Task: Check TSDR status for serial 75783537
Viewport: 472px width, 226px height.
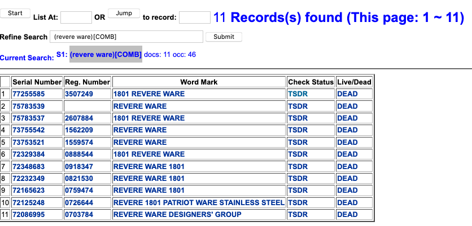Action: click(x=298, y=118)
